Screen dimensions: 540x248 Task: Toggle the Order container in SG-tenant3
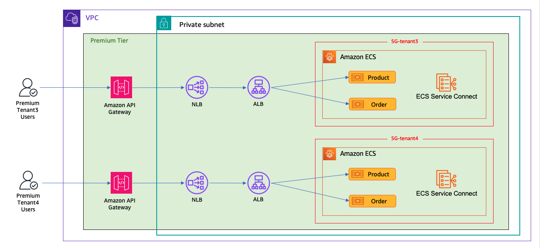tap(372, 104)
